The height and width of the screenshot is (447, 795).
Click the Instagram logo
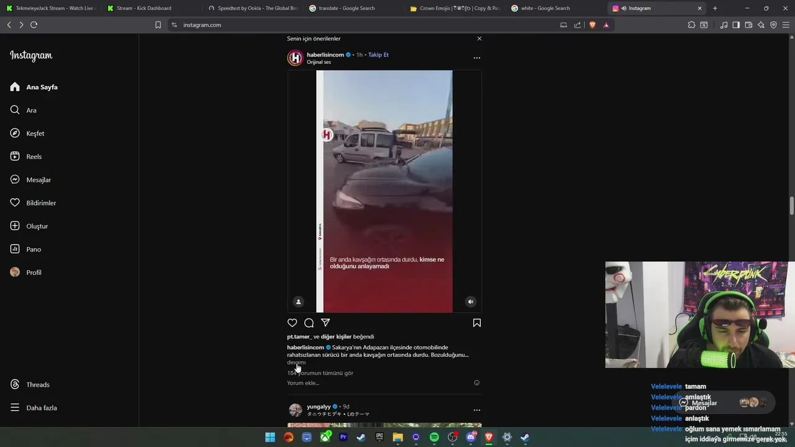(x=31, y=55)
